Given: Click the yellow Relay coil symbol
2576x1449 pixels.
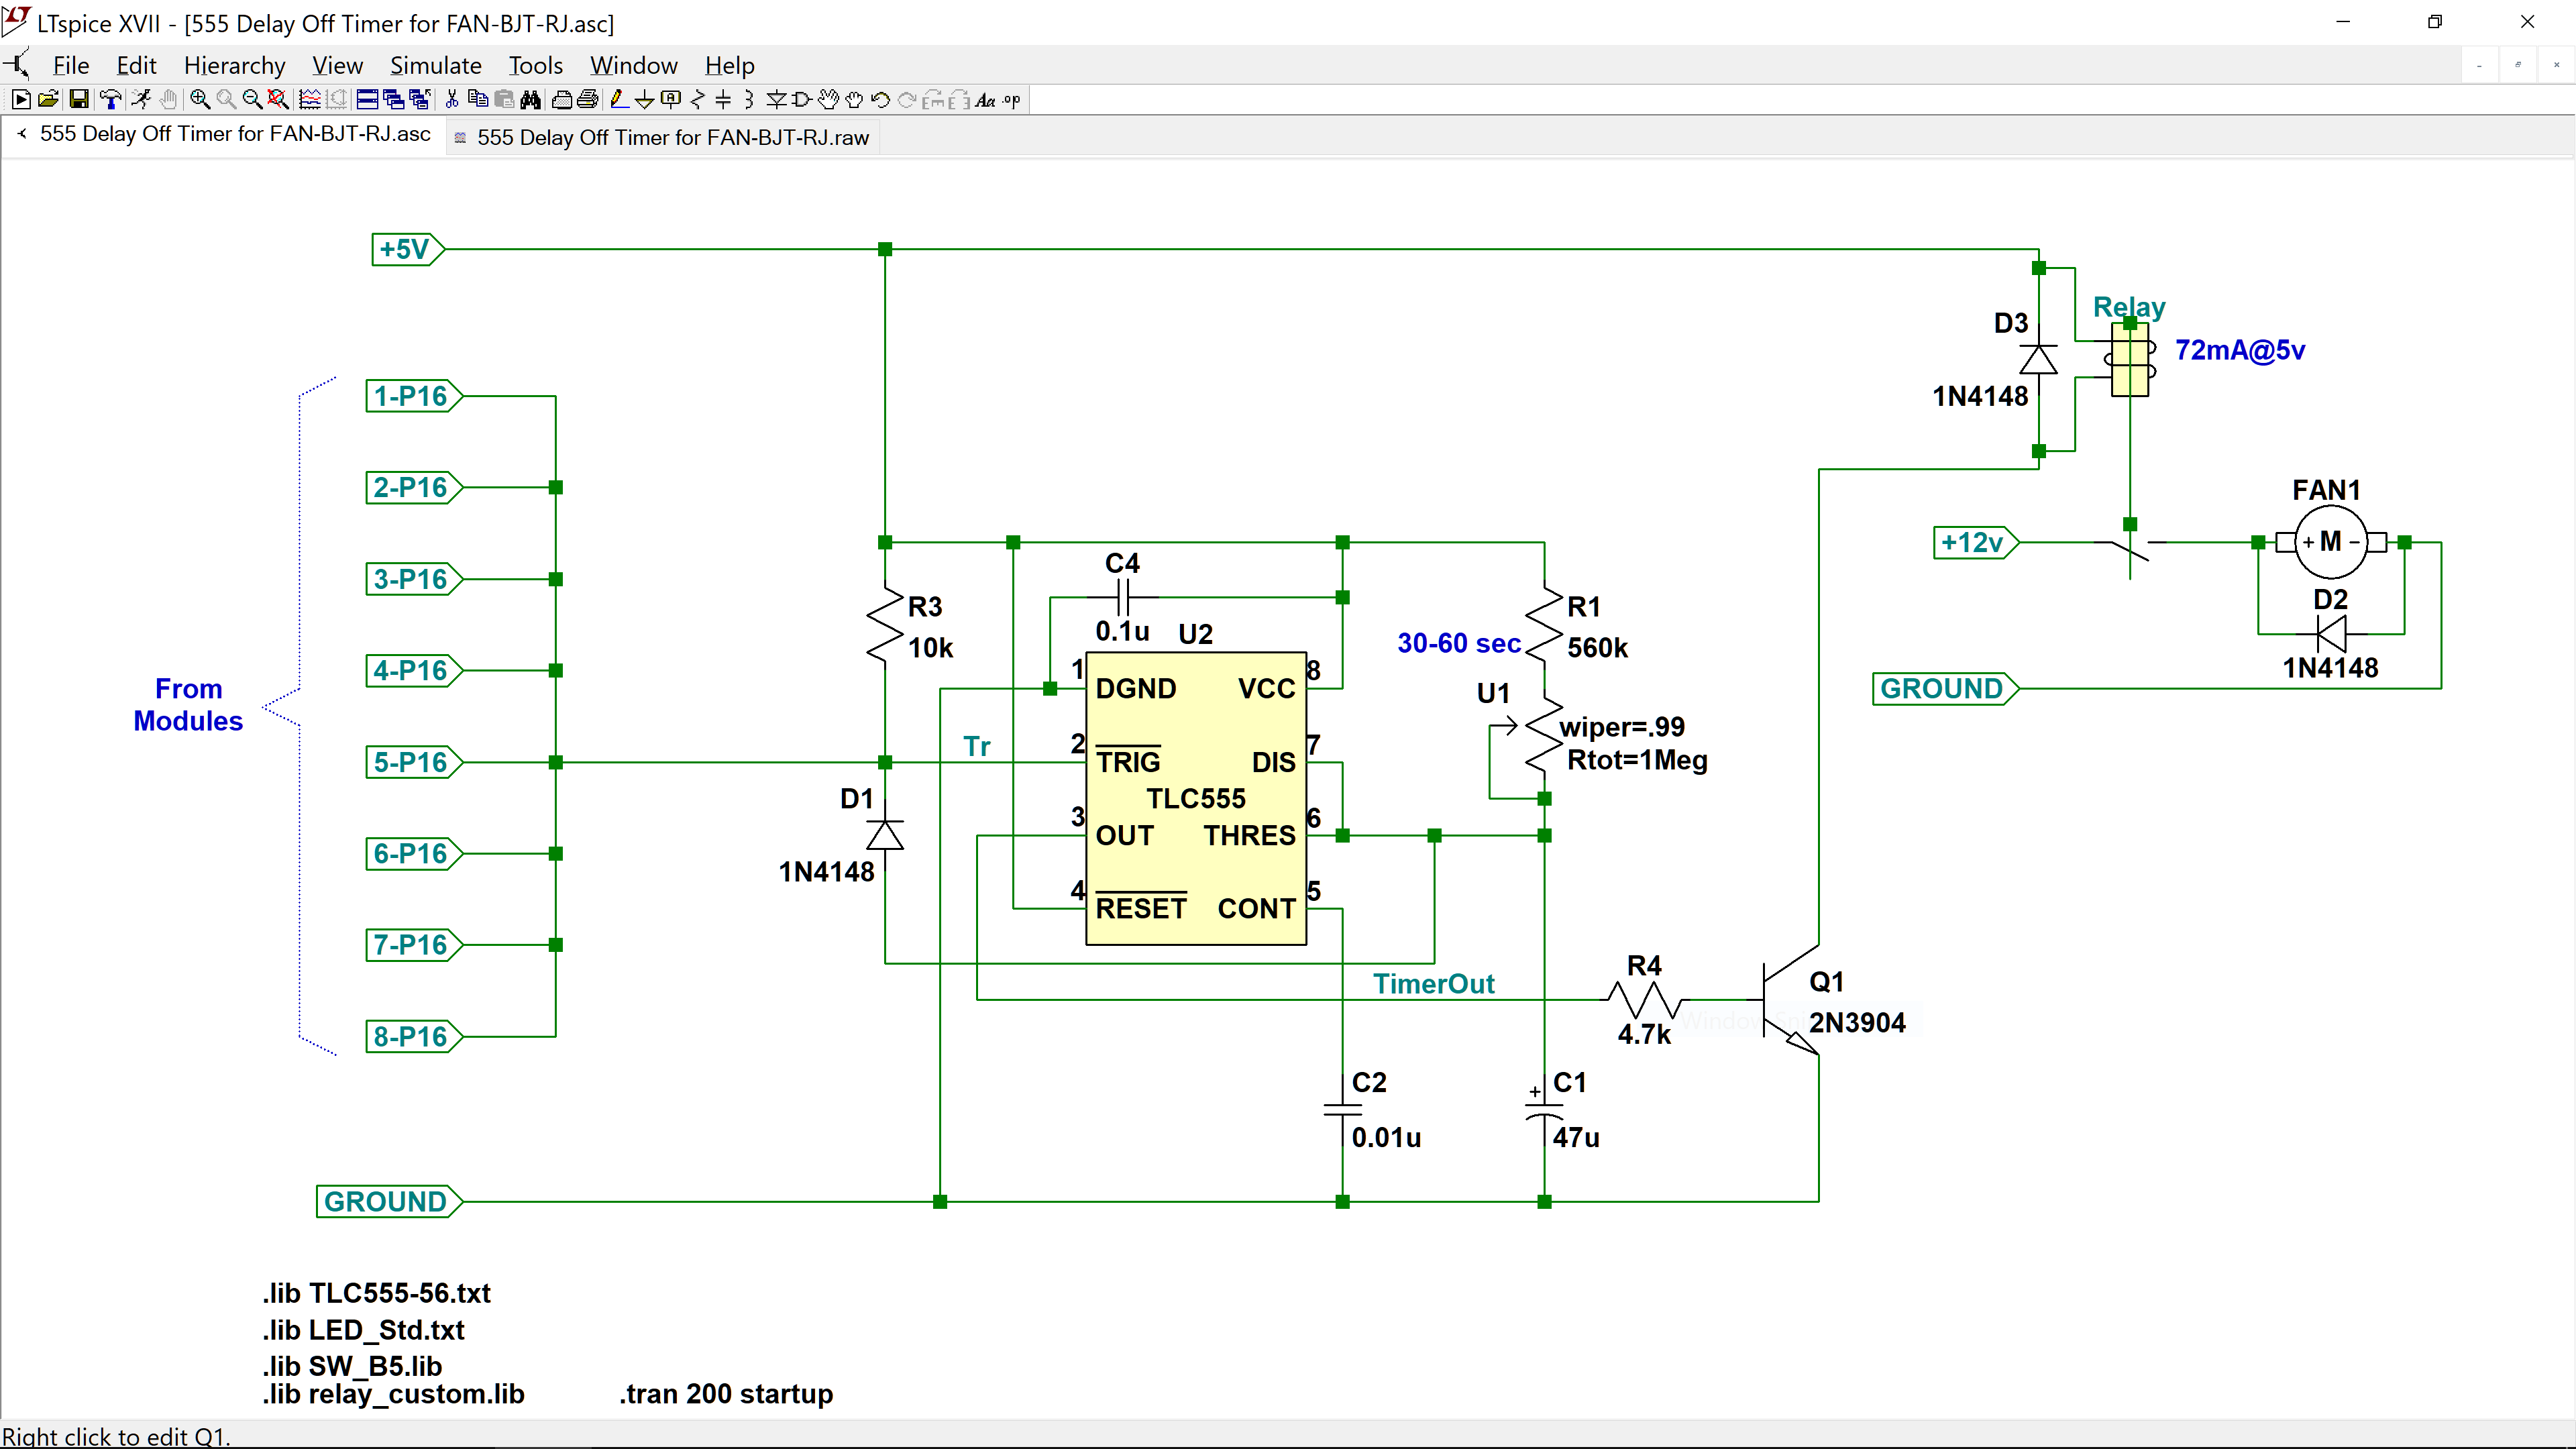Looking at the screenshot, I should coord(2130,359).
